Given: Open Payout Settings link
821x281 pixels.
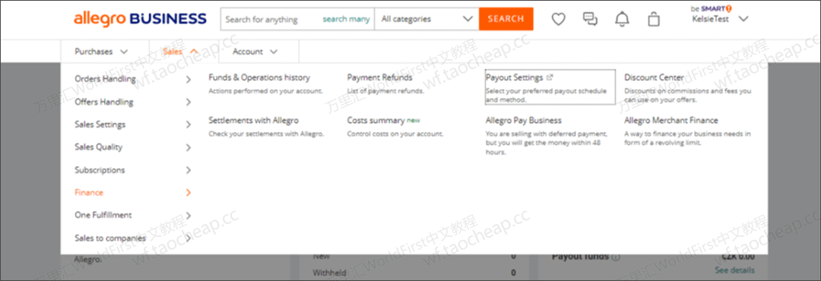Looking at the screenshot, I should pyautogui.click(x=514, y=77).
